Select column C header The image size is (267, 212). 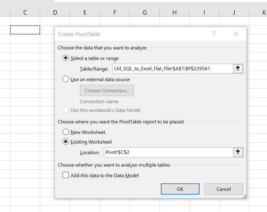pyautogui.click(x=25, y=12)
